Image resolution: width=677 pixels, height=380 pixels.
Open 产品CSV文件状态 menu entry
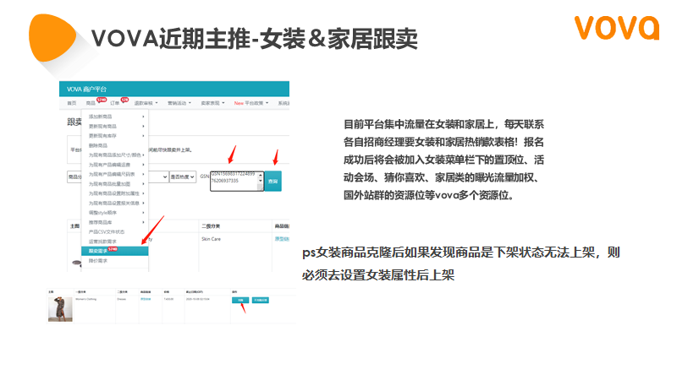pos(115,231)
